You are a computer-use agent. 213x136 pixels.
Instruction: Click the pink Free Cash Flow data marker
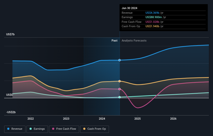120,89
